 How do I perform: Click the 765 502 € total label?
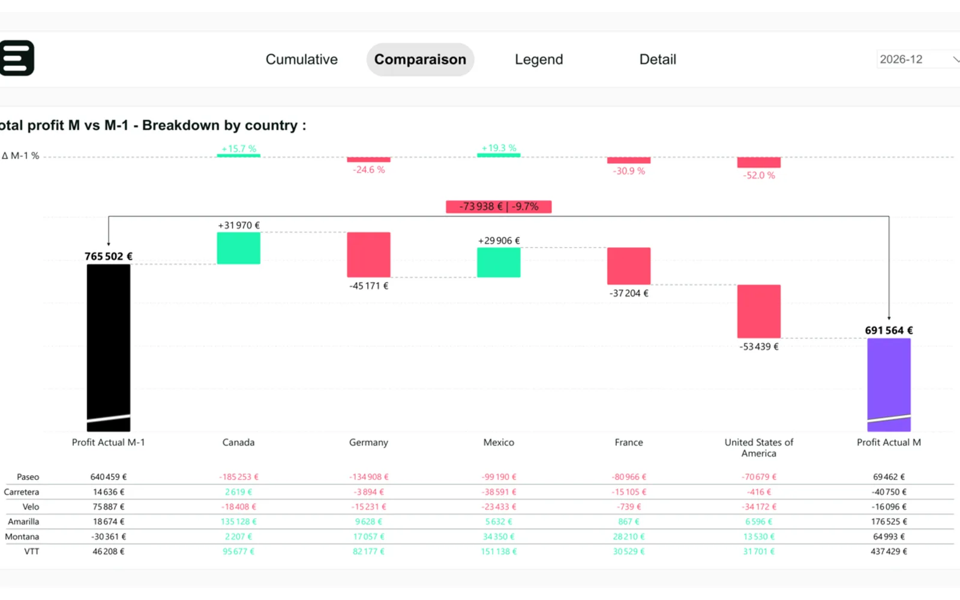click(109, 256)
